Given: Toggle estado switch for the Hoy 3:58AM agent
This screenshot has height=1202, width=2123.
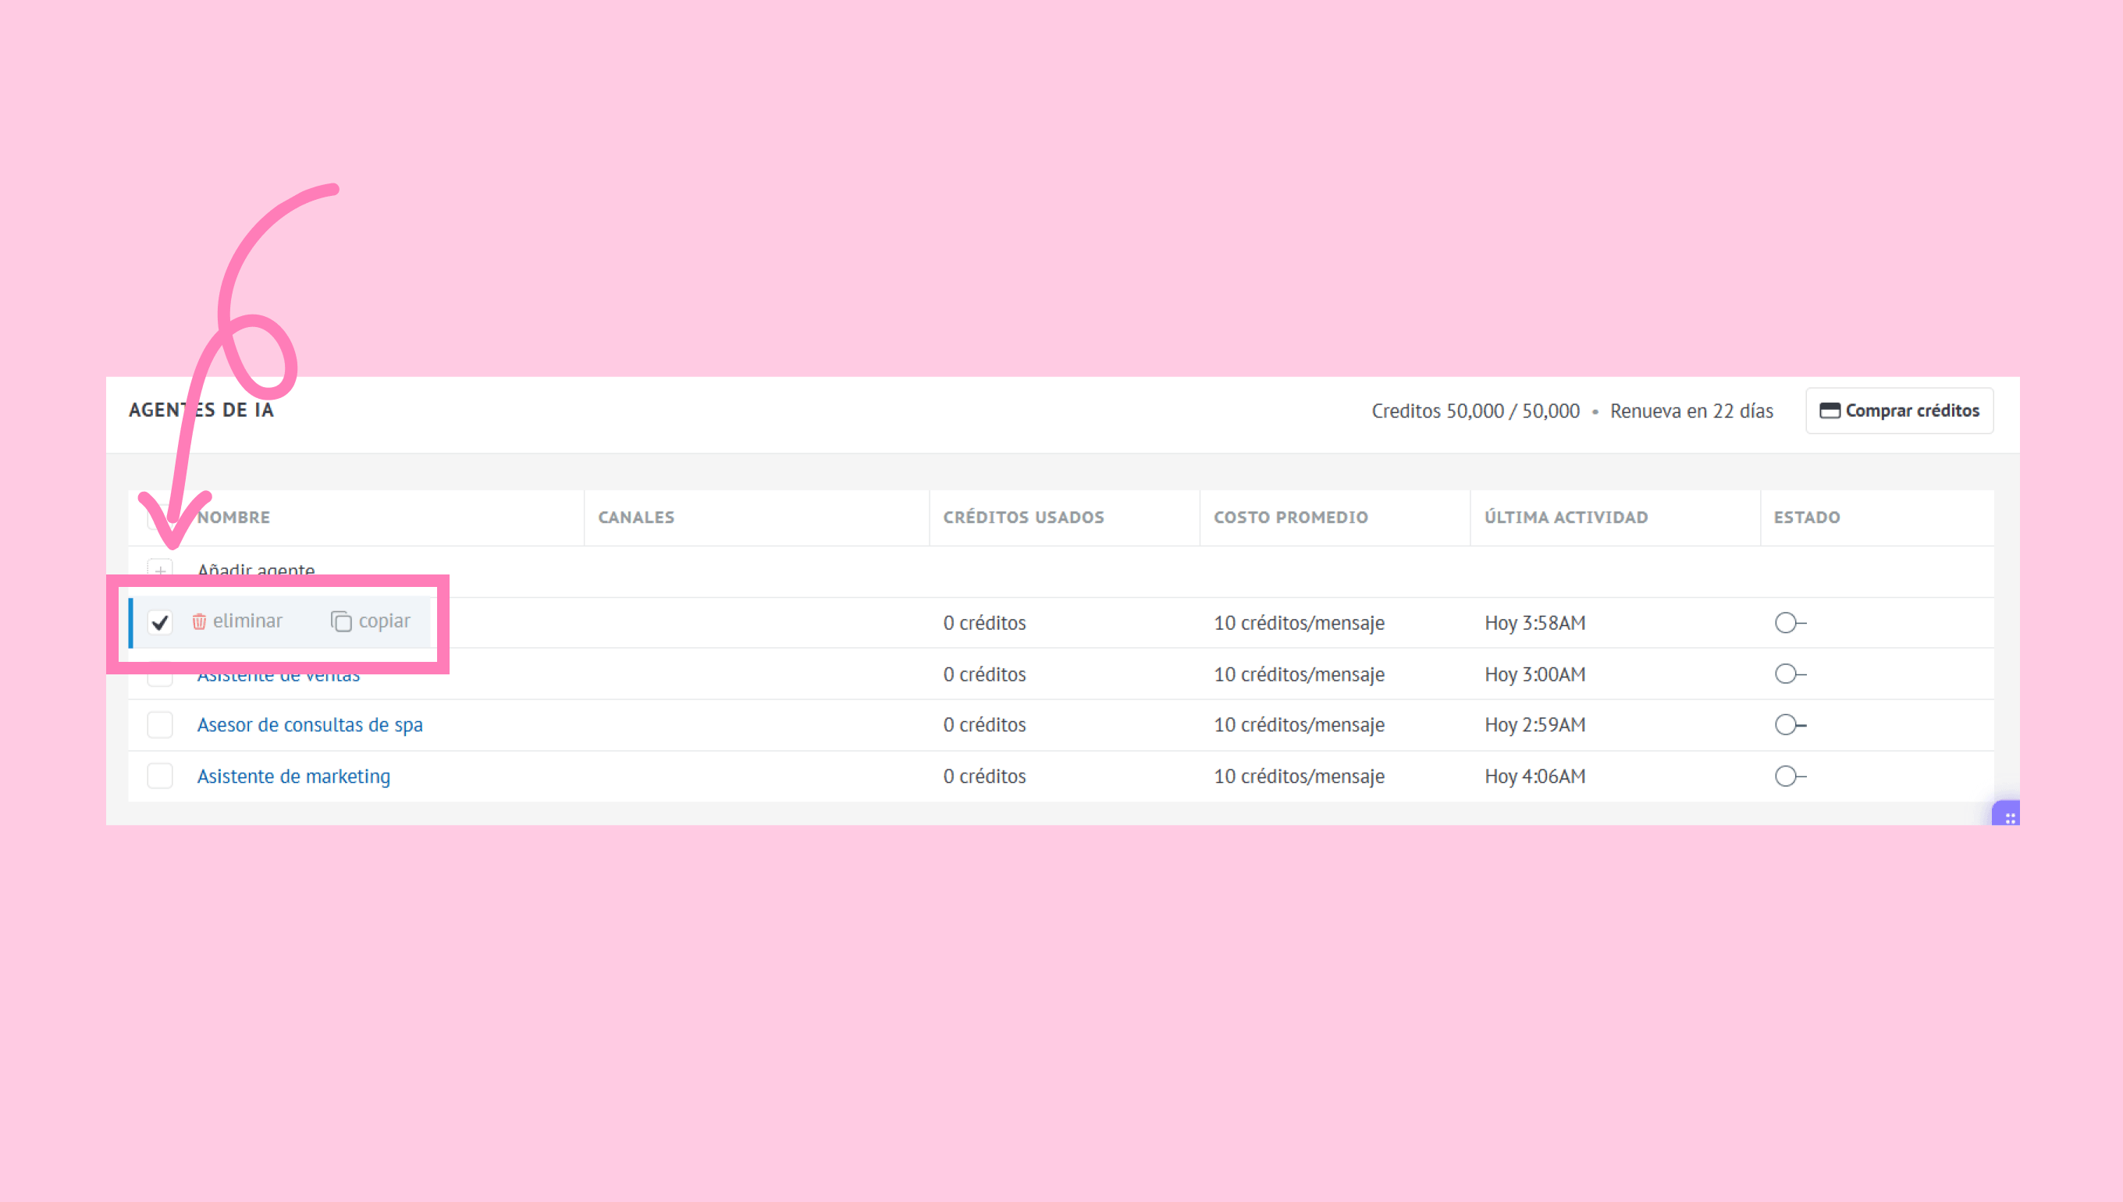Looking at the screenshot, I should [1791, 623].
